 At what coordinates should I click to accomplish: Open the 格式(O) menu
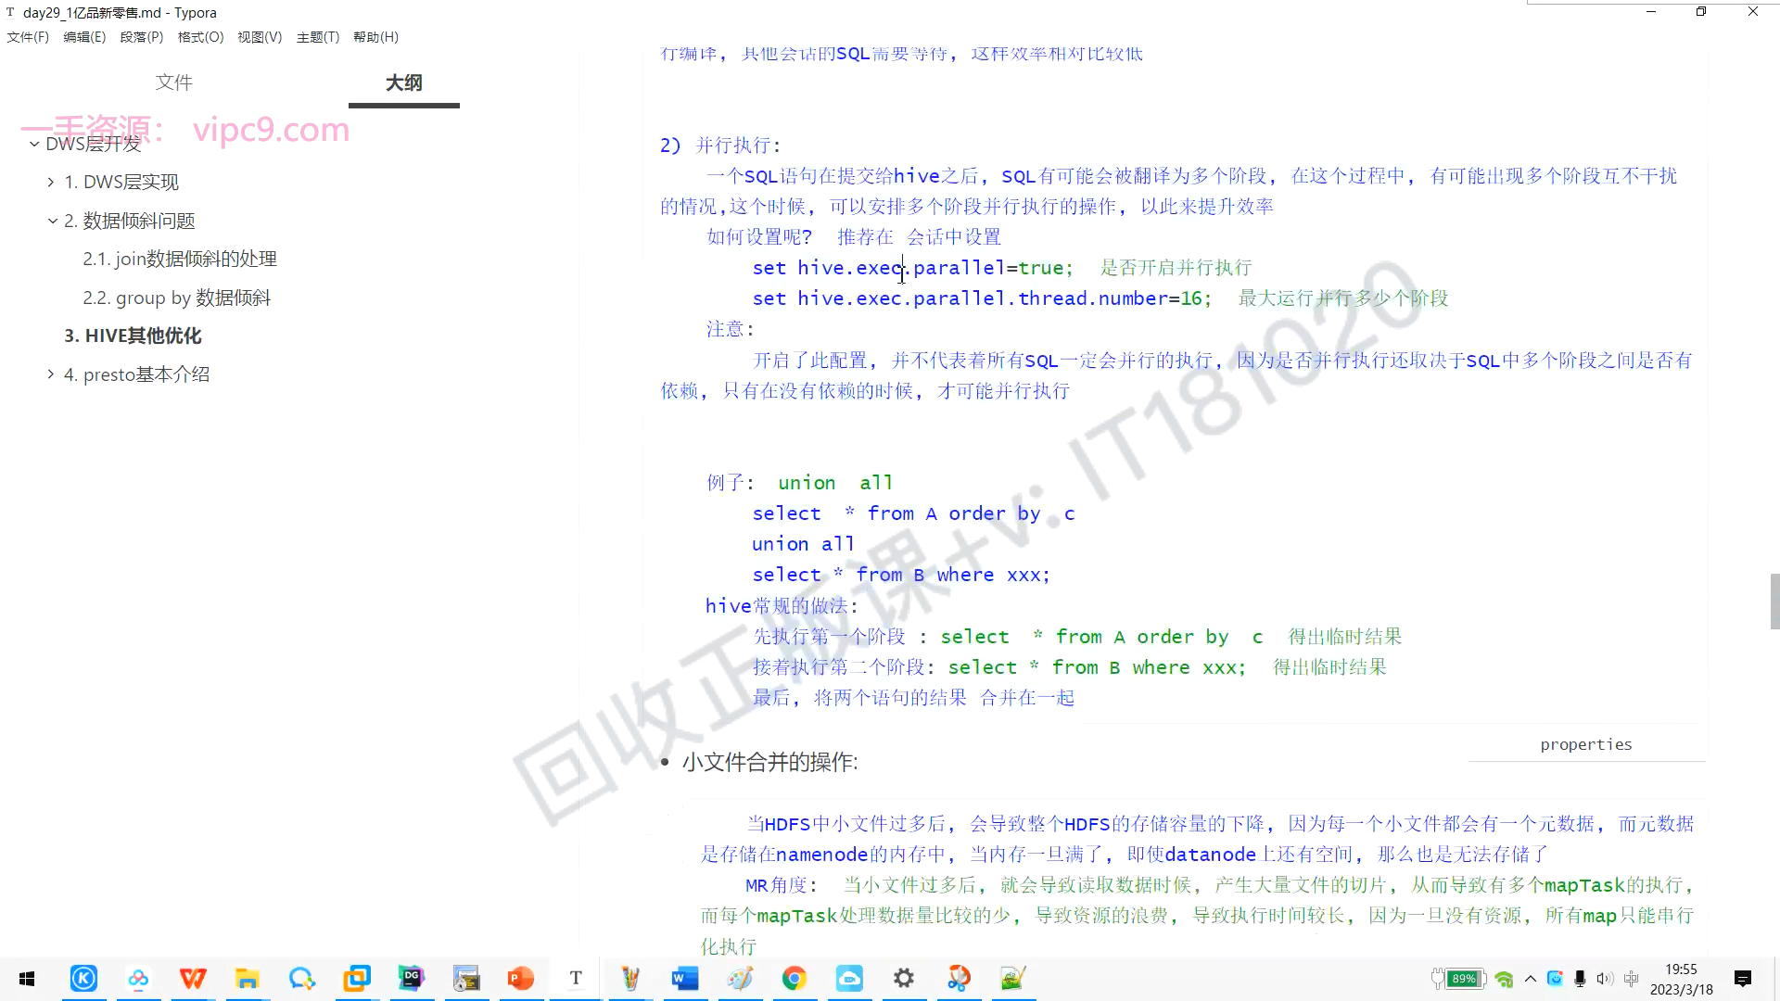point(200,37)
